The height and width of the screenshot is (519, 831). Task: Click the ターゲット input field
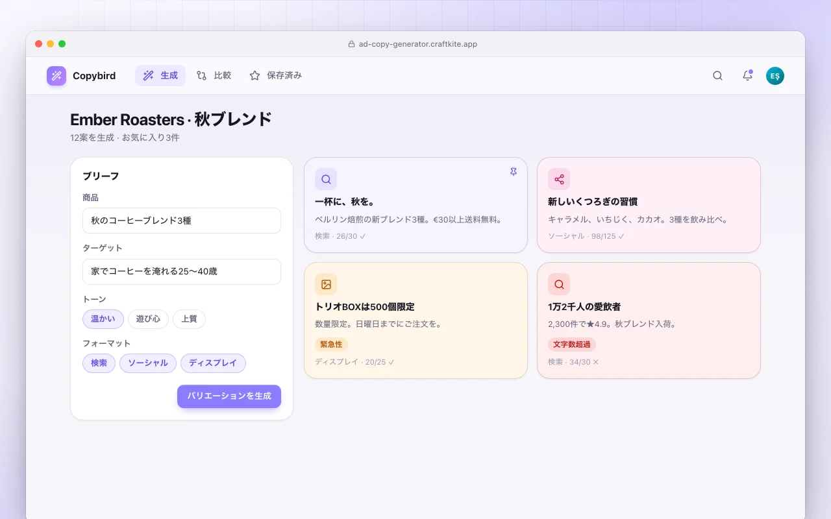[x=182, y=272]
